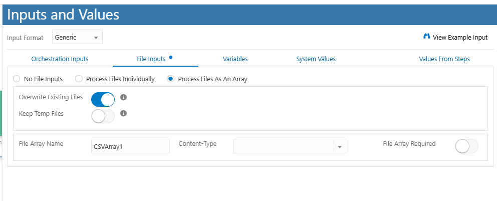
Task: Click the info icon beside Keep Temp Files
Action: pyautogui.click(x=124, y=113)
